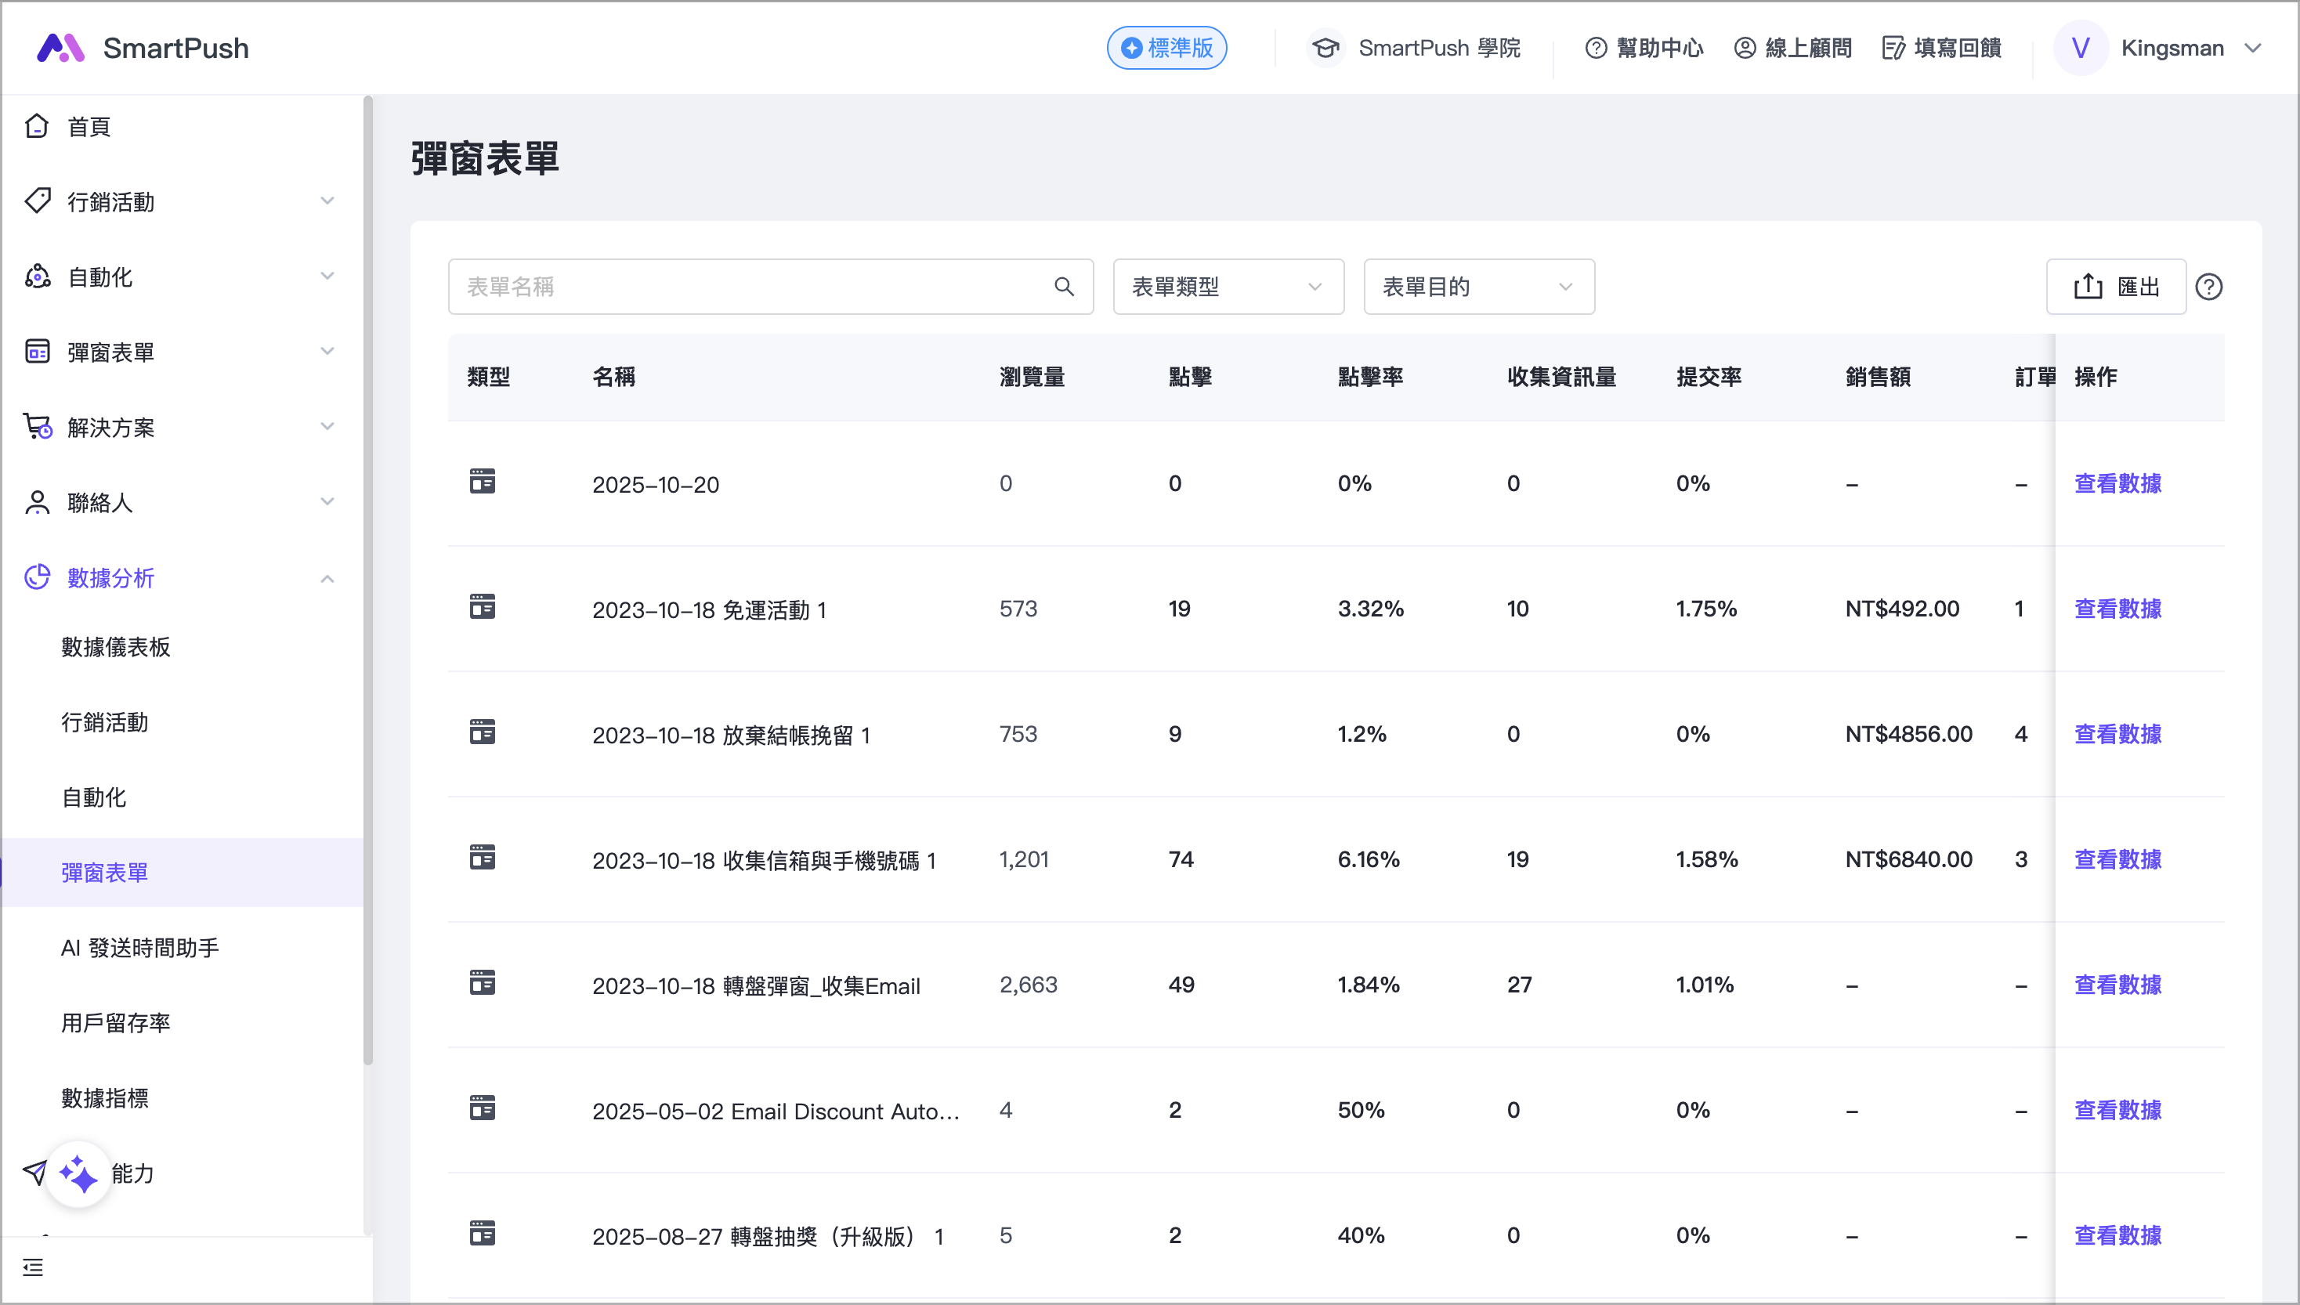Click the SmartPush logo icon
Image resolution: width=2300 pixels, height=1305 pixels.
click(x=60, y=48)
